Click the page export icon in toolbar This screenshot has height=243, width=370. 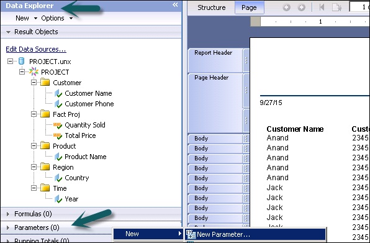(336, 7)
